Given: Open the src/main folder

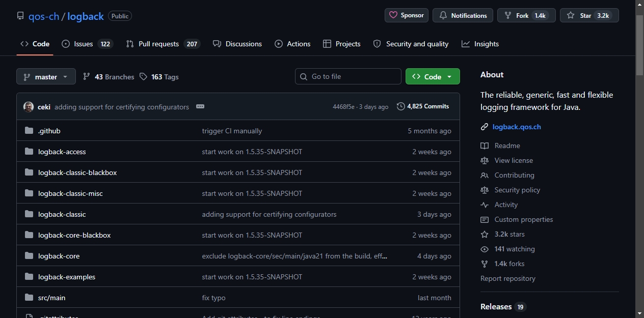Looking at the screenshot, I should coord(52,298).
